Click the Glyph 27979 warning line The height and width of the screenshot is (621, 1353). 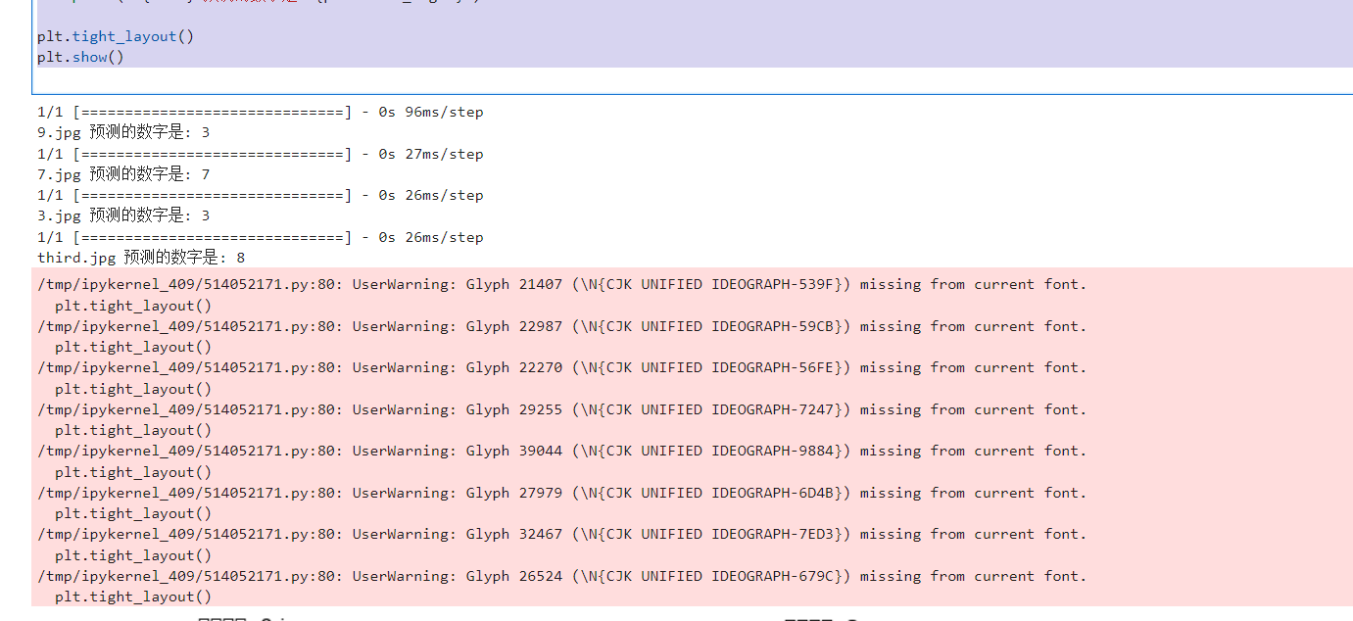(x=562, y=493)
